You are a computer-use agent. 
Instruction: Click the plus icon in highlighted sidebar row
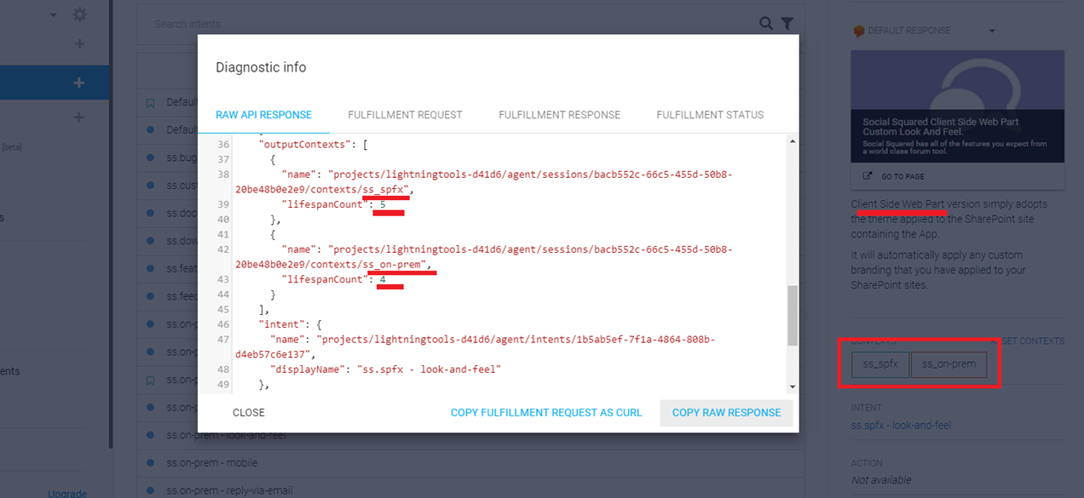[x=79, y=83]
